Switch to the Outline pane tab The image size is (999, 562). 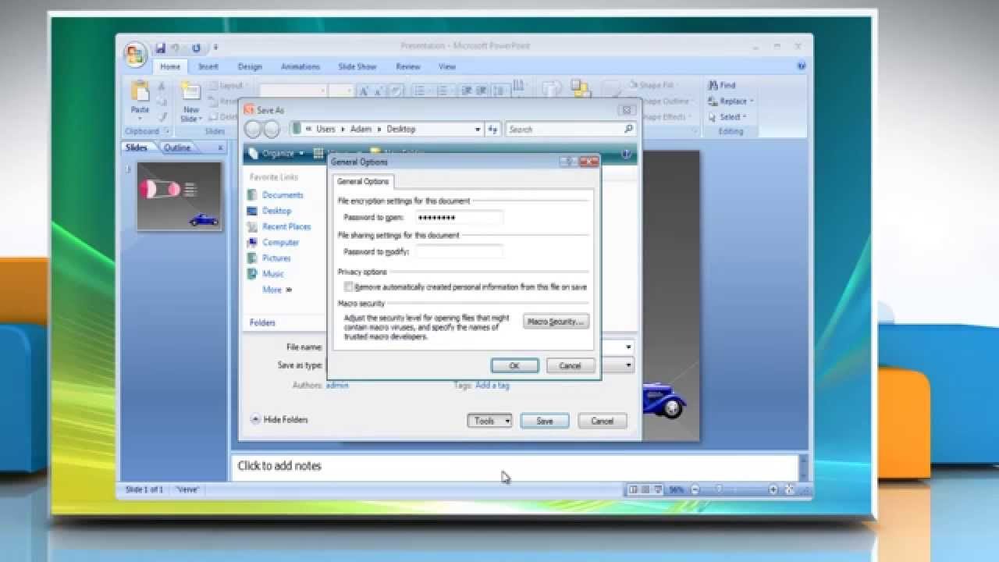pyautogui.click(x=177, y=148)
